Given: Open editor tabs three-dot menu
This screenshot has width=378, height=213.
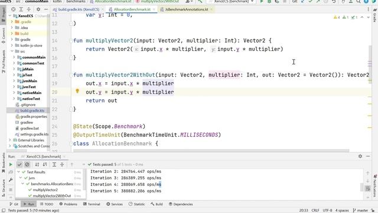Looking at the screenshot, I should coord(368,9).
